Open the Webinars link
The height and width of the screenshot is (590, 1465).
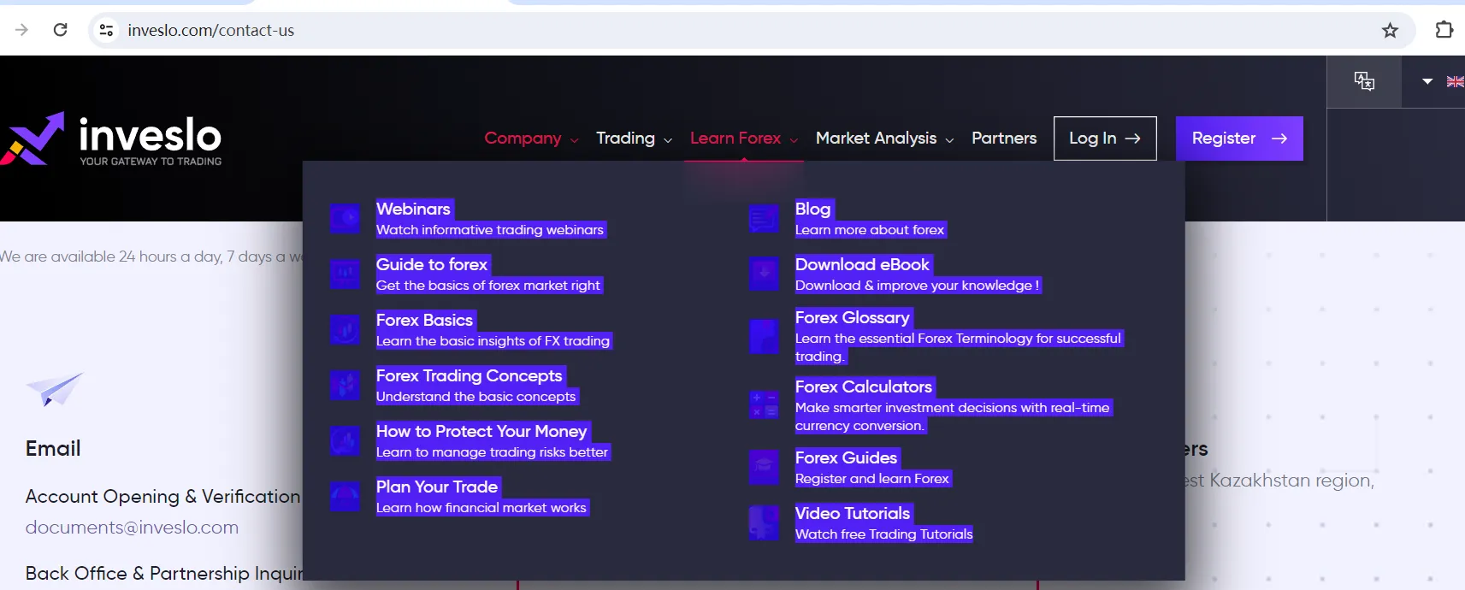[x=413, y=209]
